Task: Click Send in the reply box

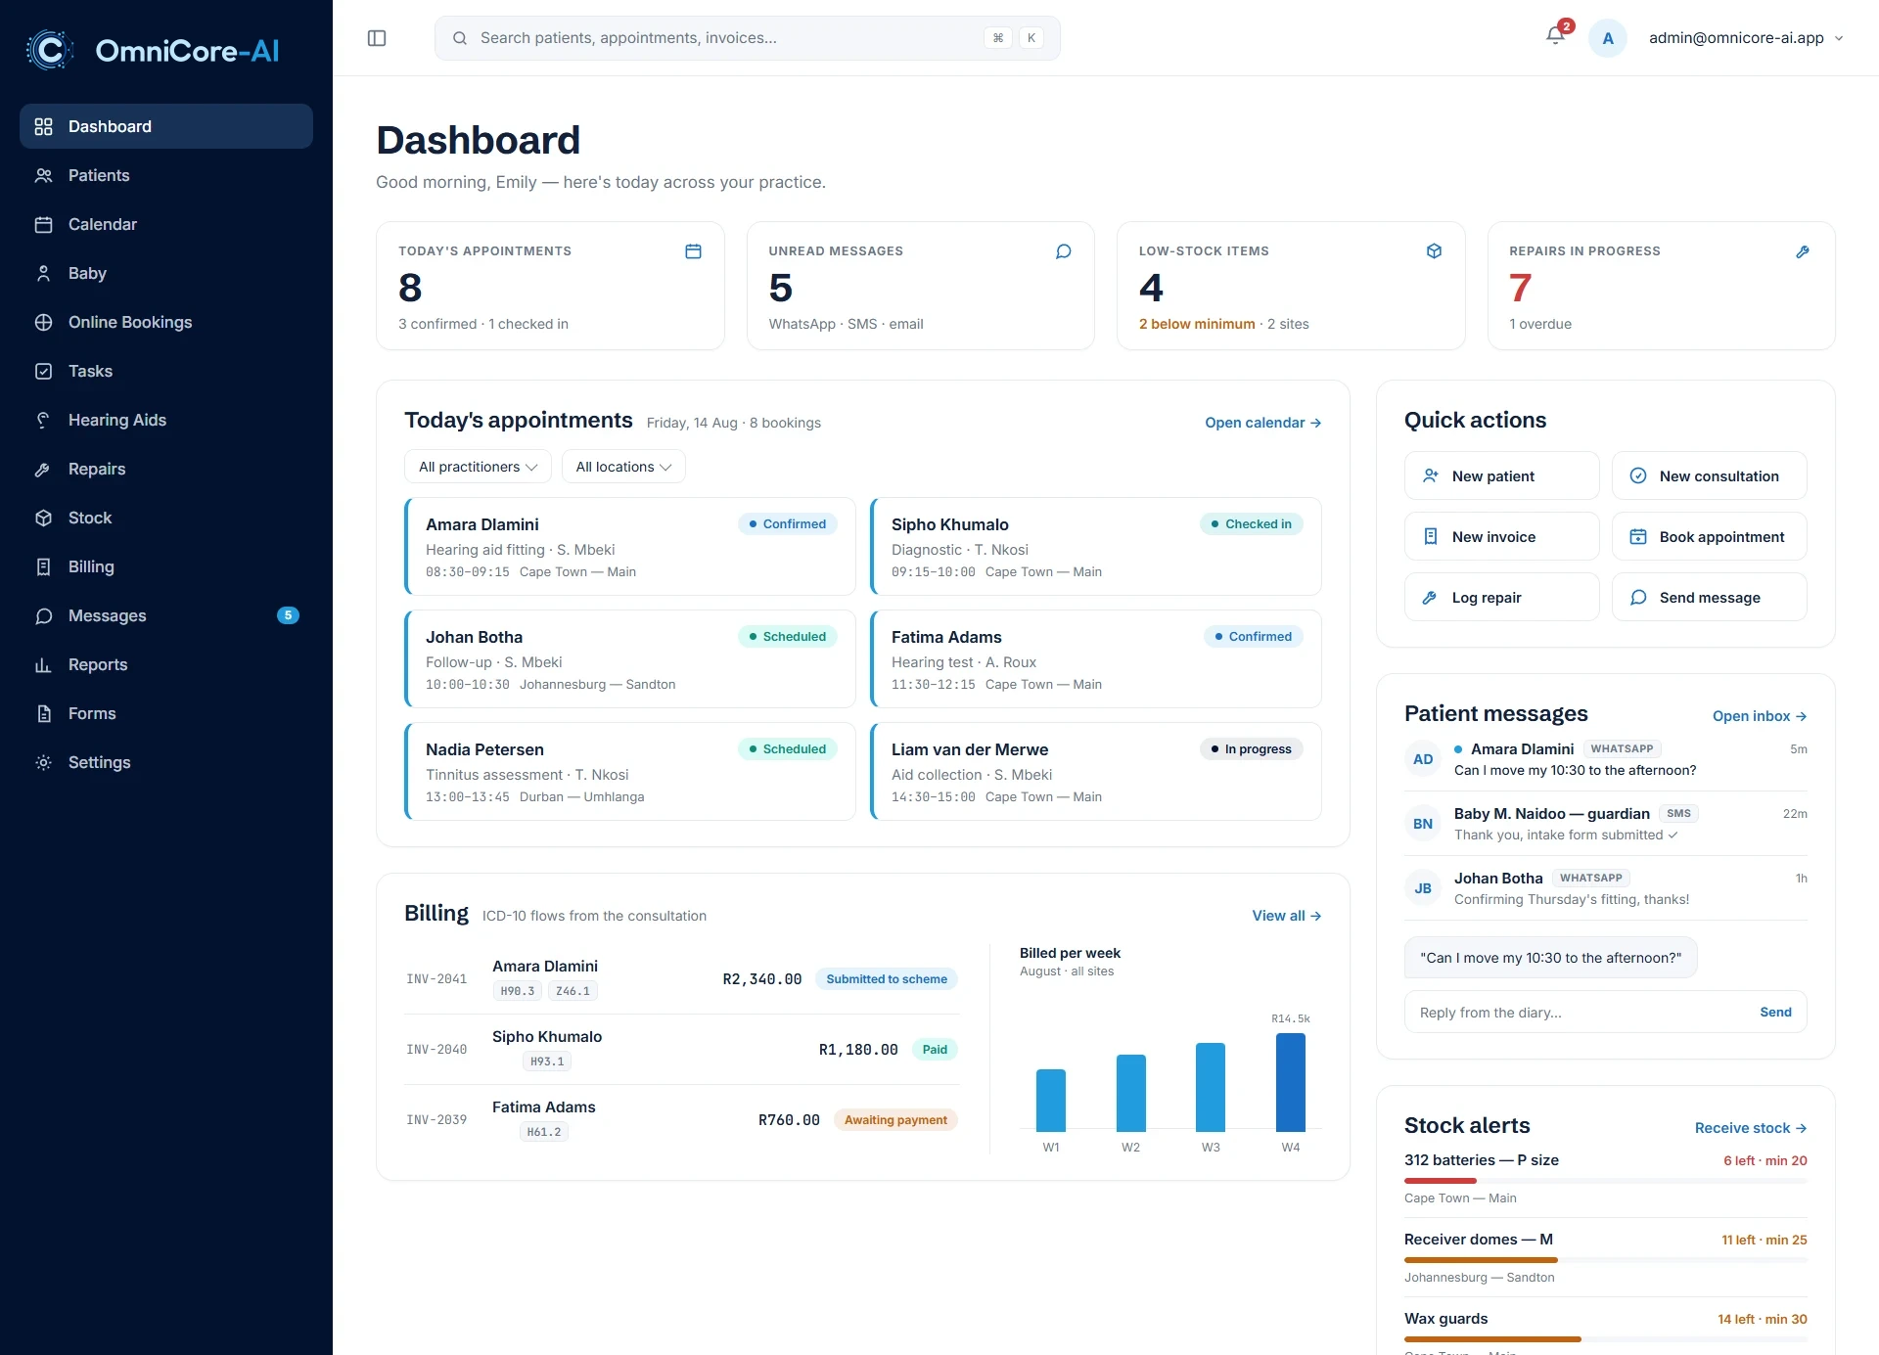Action: point(1775,1012)
